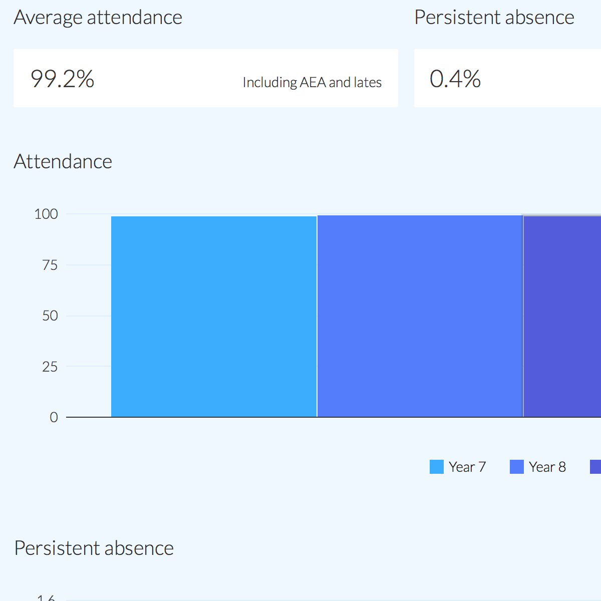Click the 0.4% persistent absence value
The width and height of the screenshot is (601, 601).
455,79
